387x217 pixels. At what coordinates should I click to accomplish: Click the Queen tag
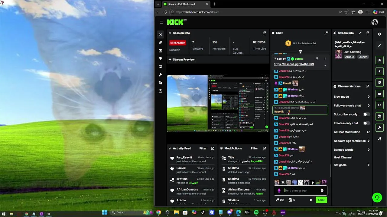[x=363, y=57]
